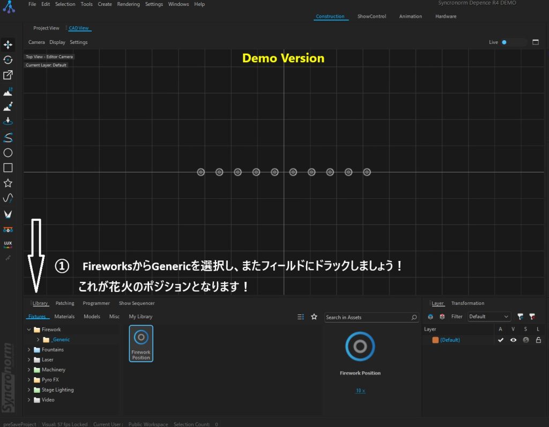
Task: Toggle solo for the Default layer
Action: click(x=525, y=340)
